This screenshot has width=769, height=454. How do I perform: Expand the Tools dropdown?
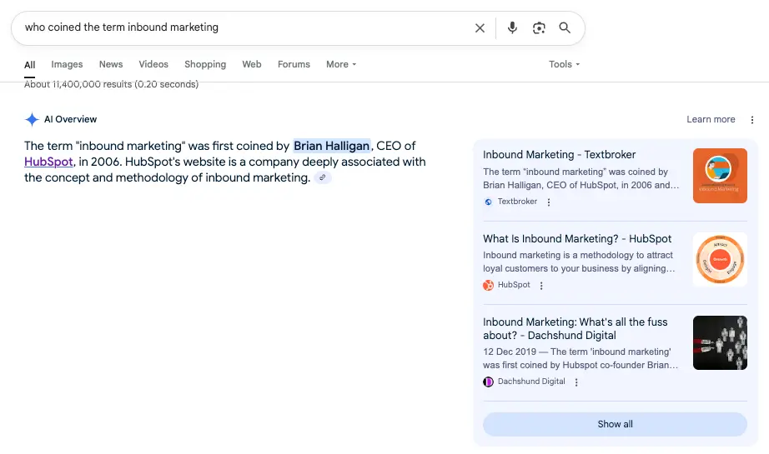tap(564, 64)
